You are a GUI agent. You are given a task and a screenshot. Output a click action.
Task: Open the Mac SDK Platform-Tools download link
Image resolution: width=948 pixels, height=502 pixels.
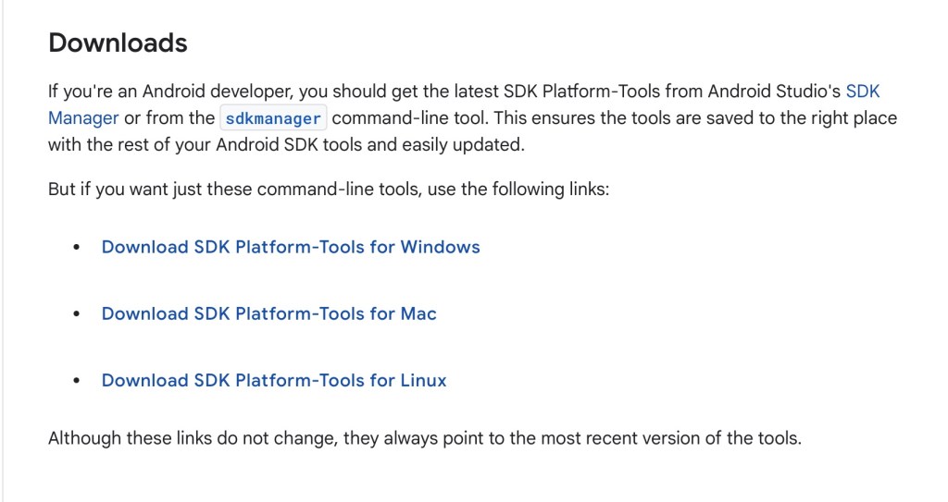click(268, 313)
